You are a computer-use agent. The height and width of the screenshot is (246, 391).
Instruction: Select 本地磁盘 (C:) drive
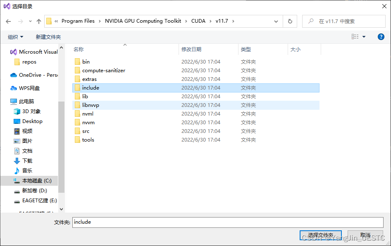pos(29,181)
